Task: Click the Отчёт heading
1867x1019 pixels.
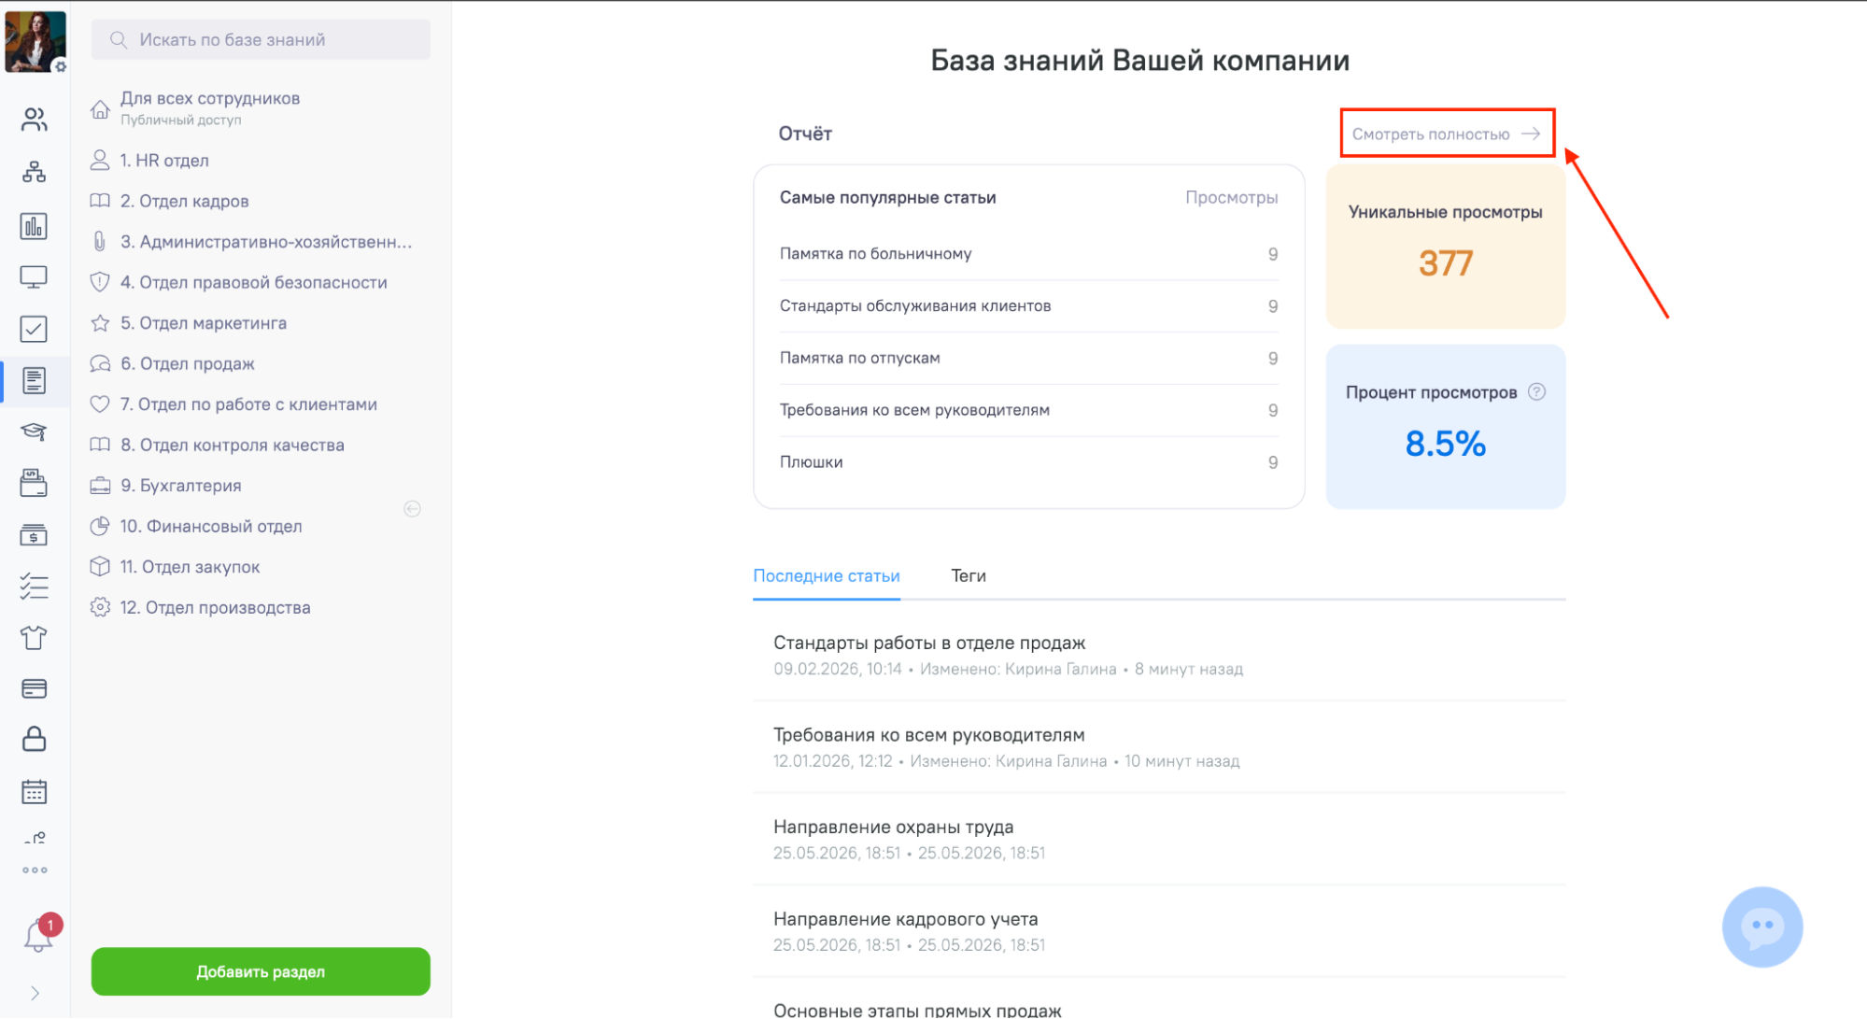Action: tap(805, 134)
